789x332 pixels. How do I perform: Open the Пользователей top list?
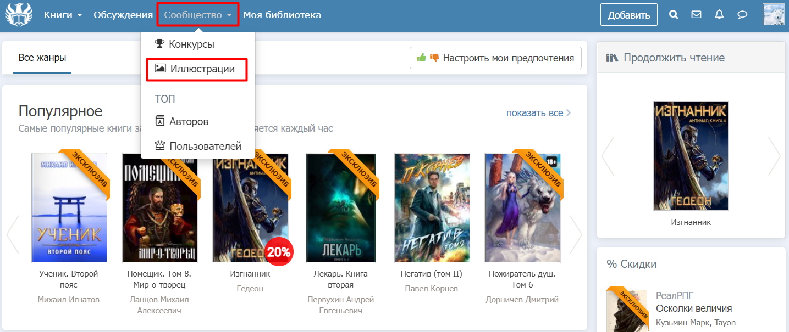[205, 146]
